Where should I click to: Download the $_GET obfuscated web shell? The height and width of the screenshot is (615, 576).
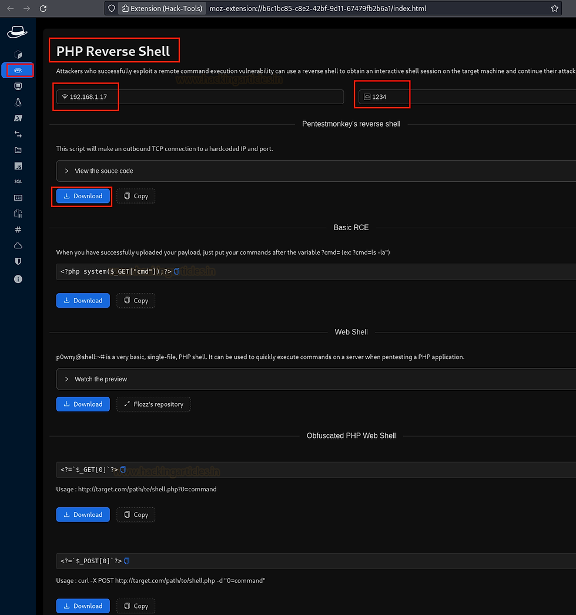(83, 514)
